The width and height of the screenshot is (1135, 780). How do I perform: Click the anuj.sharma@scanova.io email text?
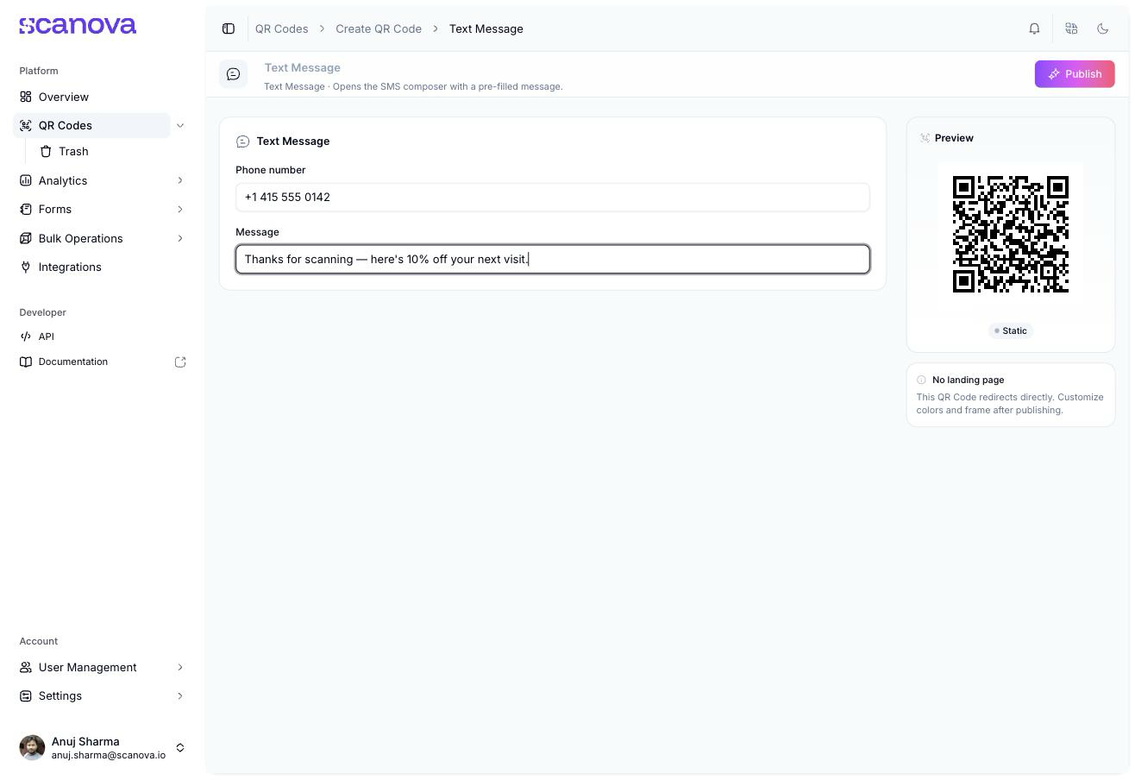pyautogui.click(x=109, y=755)
